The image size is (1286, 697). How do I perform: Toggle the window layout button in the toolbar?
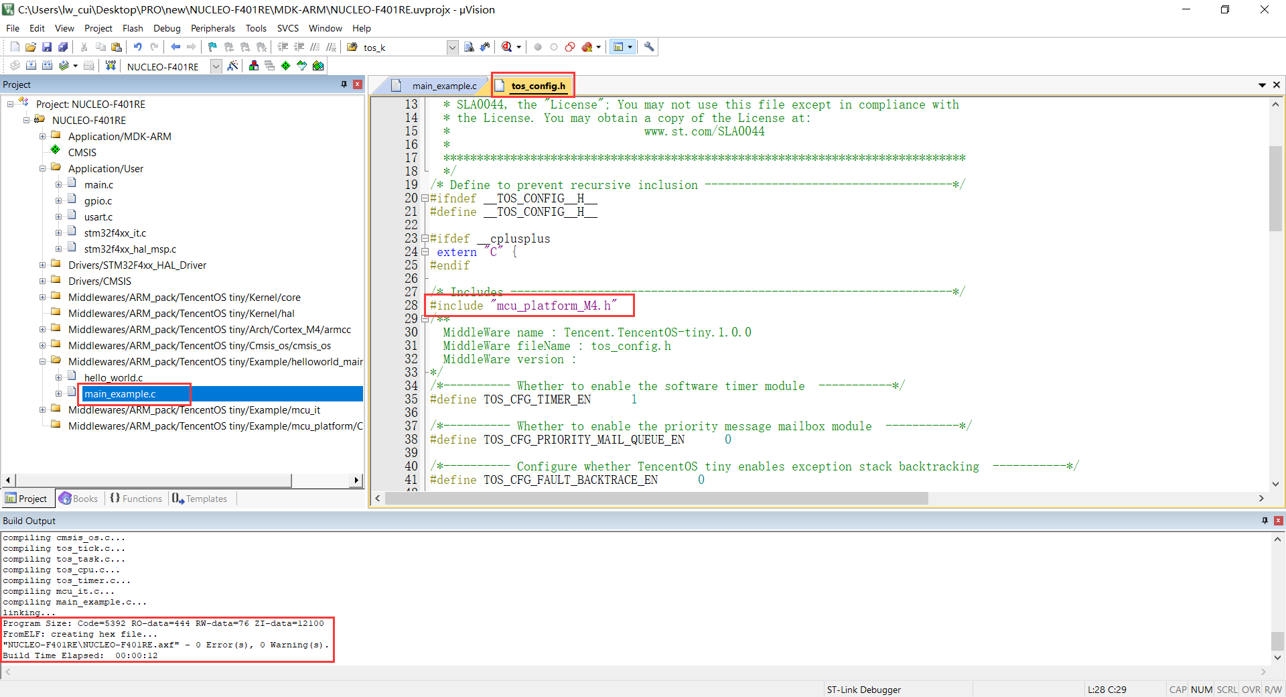(618, 47)
